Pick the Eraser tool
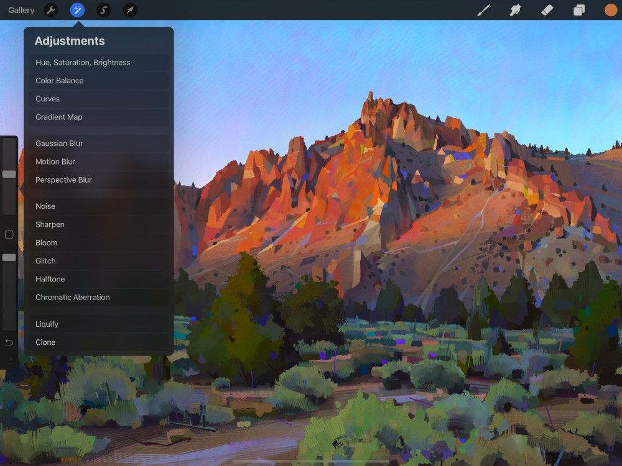This screenshot has height=466, width=622. pyautogui.click(x=547, y=10)
